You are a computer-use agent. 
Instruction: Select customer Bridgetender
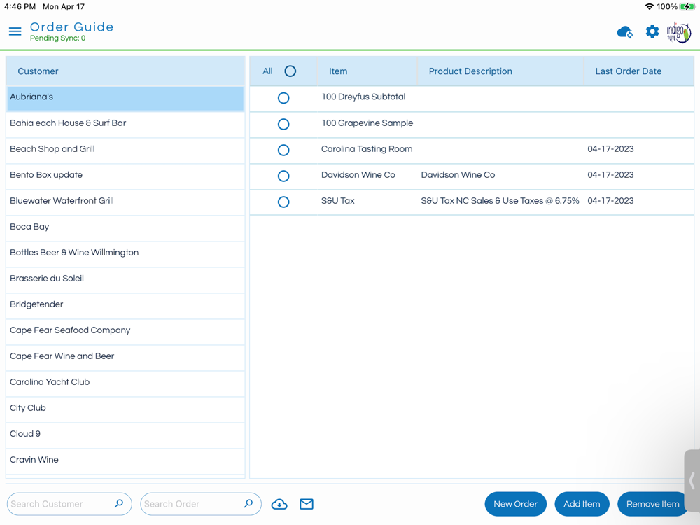tap(125, 306)
